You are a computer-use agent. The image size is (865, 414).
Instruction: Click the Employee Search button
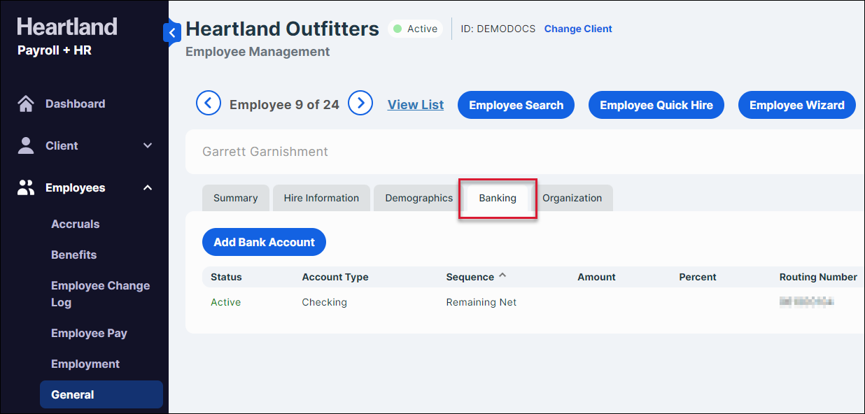click(x=516, y=105)
